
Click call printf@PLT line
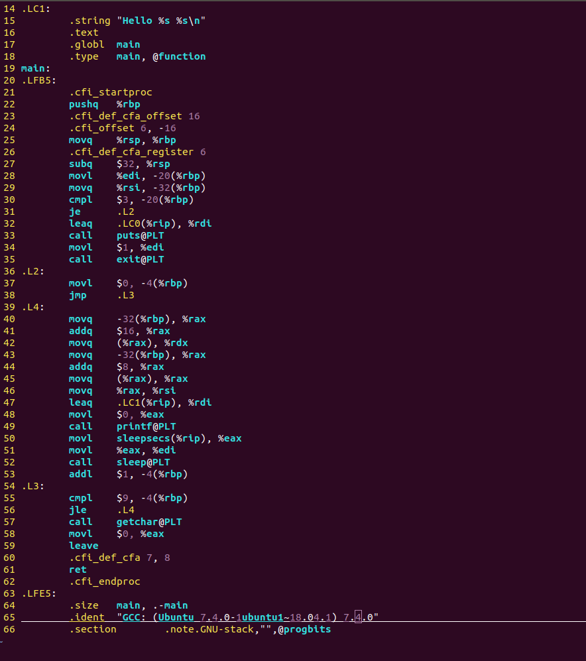pos(123,426)
